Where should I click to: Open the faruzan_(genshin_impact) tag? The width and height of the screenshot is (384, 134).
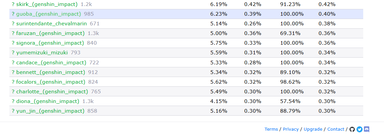click(x=50, y=33)
